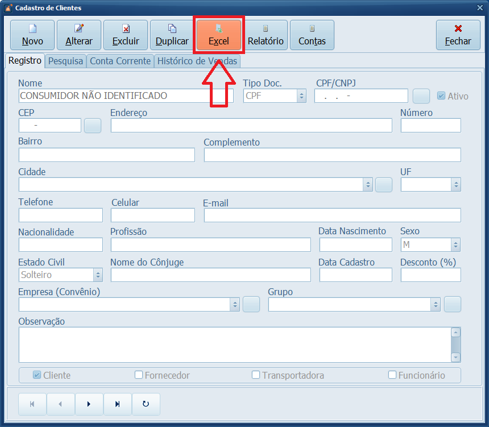
Task: Go to the next record
Action: 89,404
